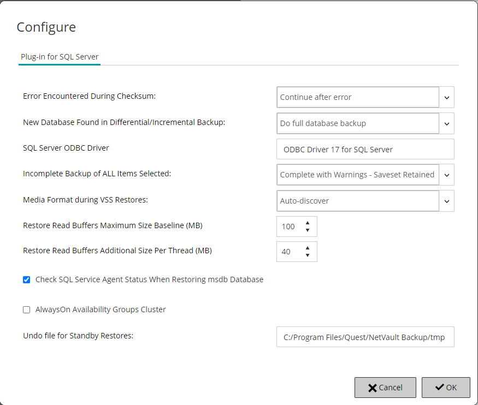Click the checkmark icon on OK button
The image size is (478, 405).
[x=439, y=388]
